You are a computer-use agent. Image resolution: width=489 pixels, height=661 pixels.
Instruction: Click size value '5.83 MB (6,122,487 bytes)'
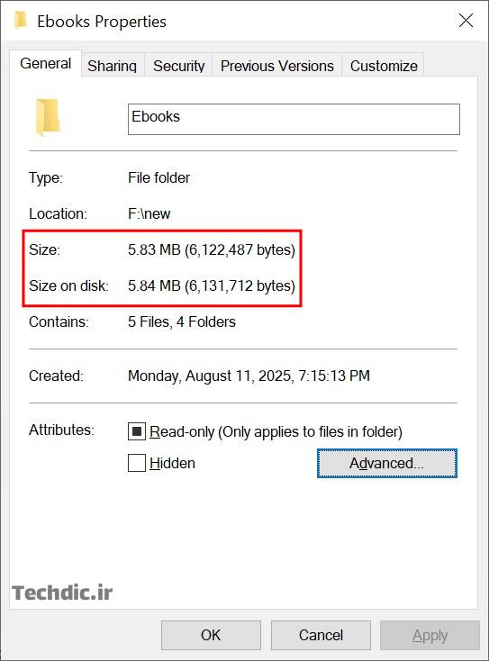click(212, 249)
